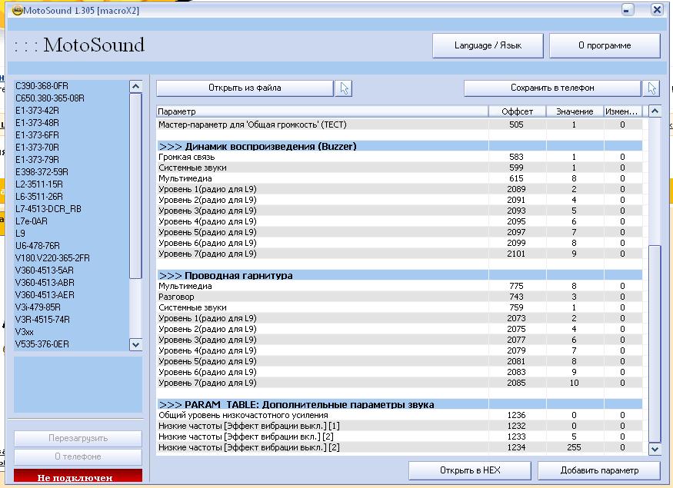The width and height of the screenshot is (673, 488).
Task: Click the 'Значение' column header
Action: click(x=575, y=111)
